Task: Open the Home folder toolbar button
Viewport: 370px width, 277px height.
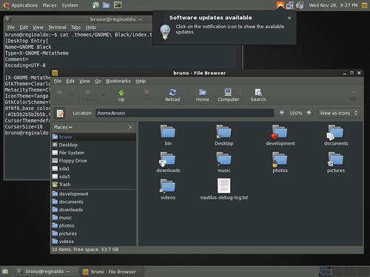Action: 202,95
